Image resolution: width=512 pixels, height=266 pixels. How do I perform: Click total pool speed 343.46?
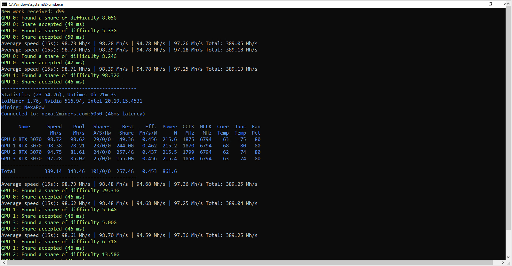click(76, 171)
